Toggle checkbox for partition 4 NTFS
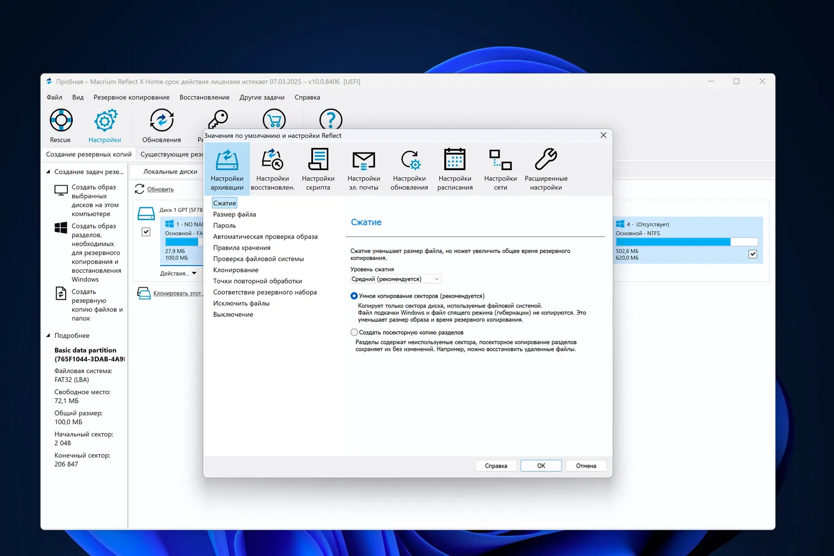The width and height of the screenshot is (834, 556). (x=753, y=254)
